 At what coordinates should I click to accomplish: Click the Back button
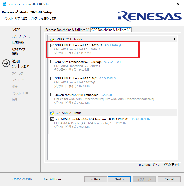(x=96, y=179)
